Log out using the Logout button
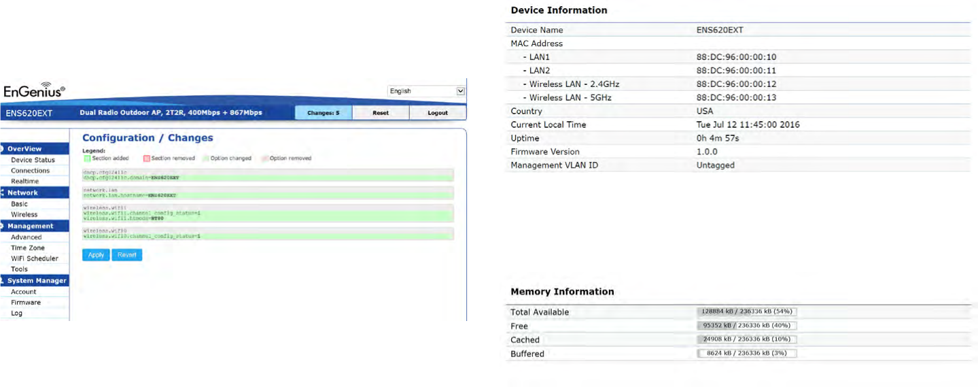Viewport: 978px width, 387px height. pyautogui.click(x=438, y=113)
